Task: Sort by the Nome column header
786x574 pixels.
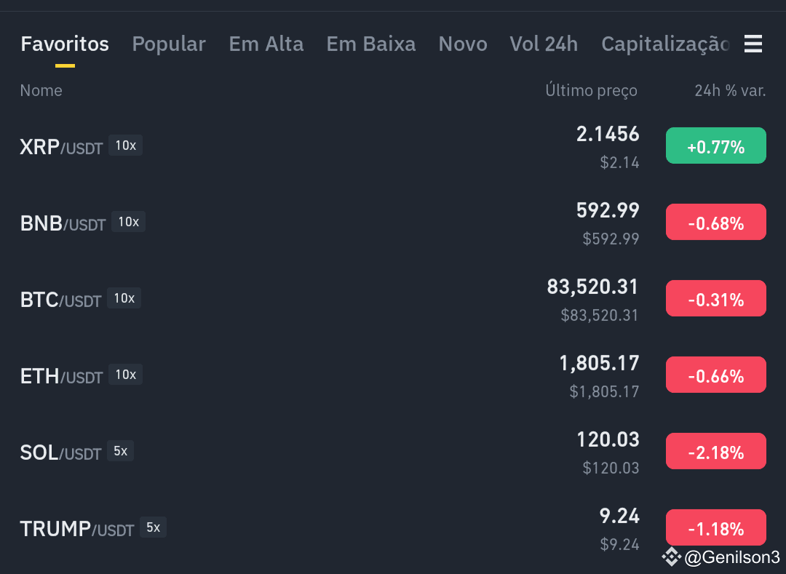Action: (x=41, y=91)
